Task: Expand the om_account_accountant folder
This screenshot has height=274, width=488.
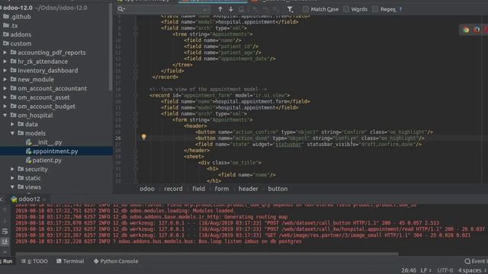Action: [5, 88]
